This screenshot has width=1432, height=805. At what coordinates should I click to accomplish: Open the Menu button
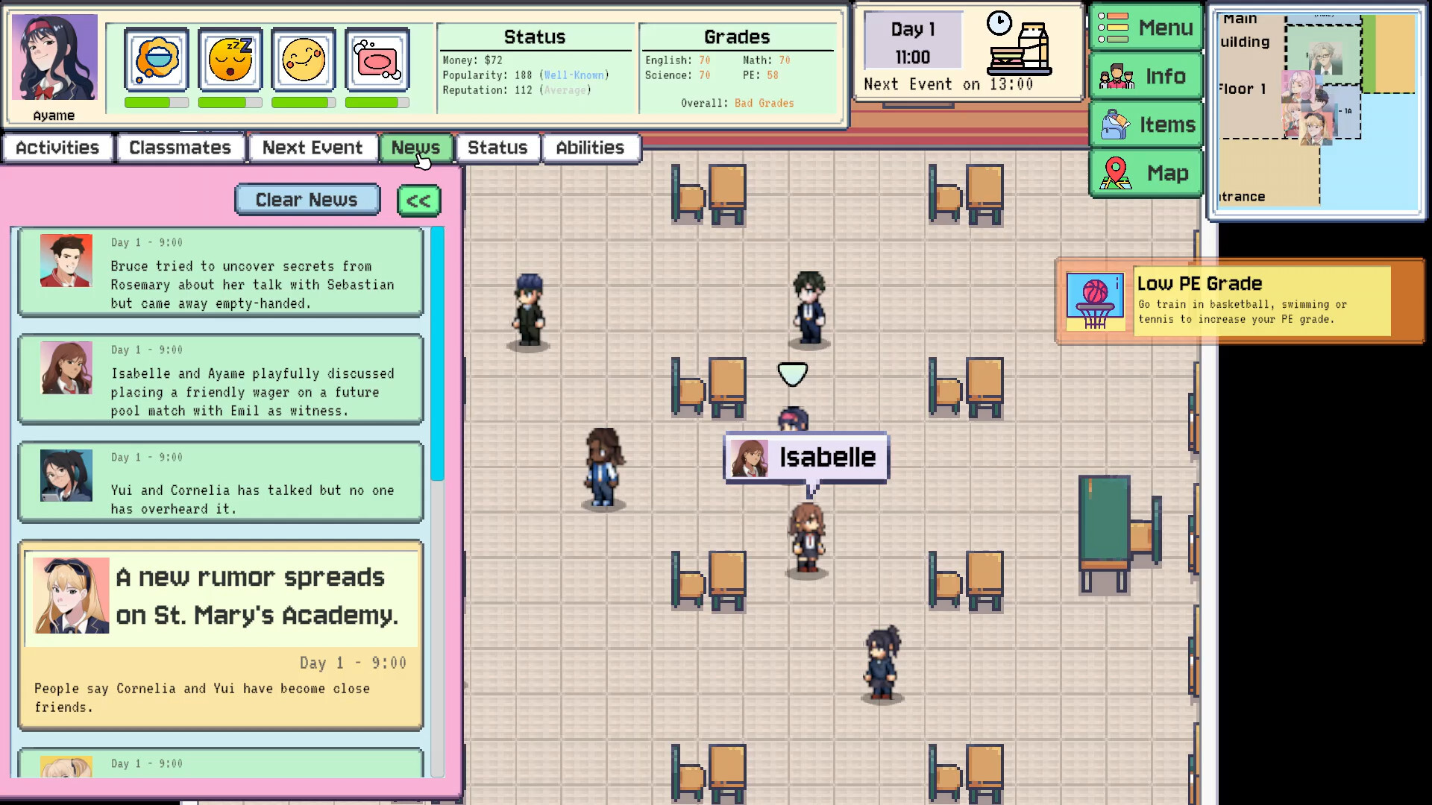click(x=1146, y=28)
